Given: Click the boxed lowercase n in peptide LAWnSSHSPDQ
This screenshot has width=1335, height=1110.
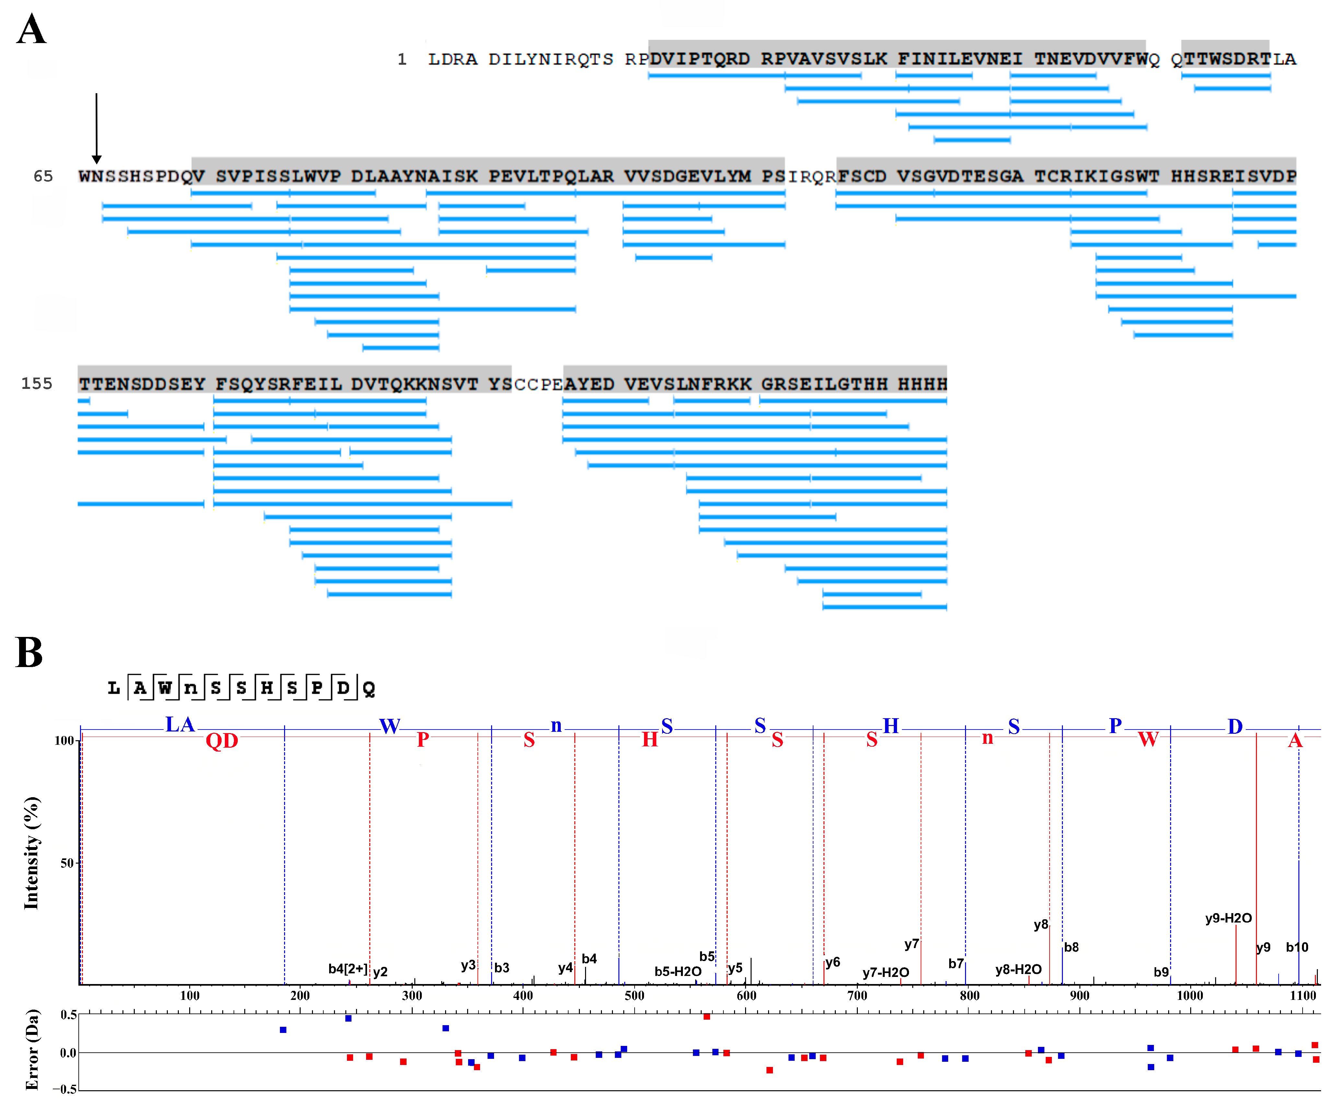Looking at the screenshot, I should click(x=190, y=688).
